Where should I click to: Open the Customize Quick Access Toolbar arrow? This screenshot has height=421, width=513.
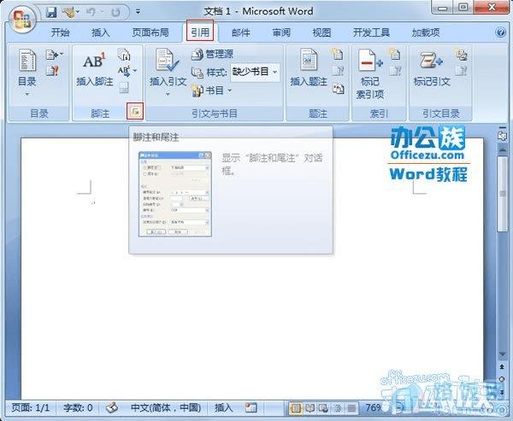coord(138,12)
